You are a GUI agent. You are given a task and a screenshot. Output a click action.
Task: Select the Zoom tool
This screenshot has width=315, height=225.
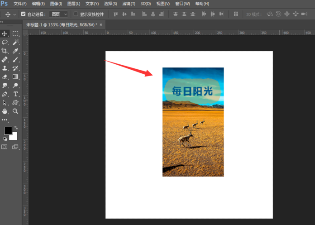point(15,111)
